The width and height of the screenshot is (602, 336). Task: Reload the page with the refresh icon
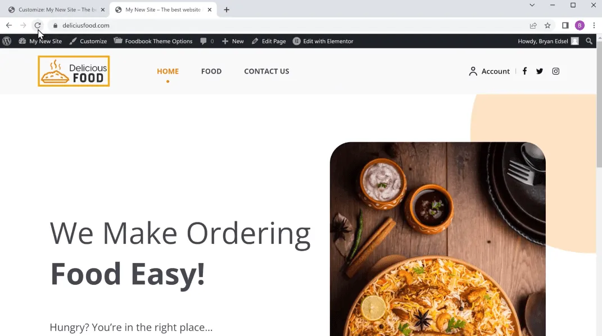37,25
